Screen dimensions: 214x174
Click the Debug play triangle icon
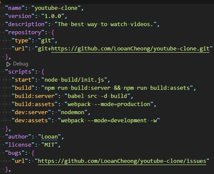click(8, 64)
